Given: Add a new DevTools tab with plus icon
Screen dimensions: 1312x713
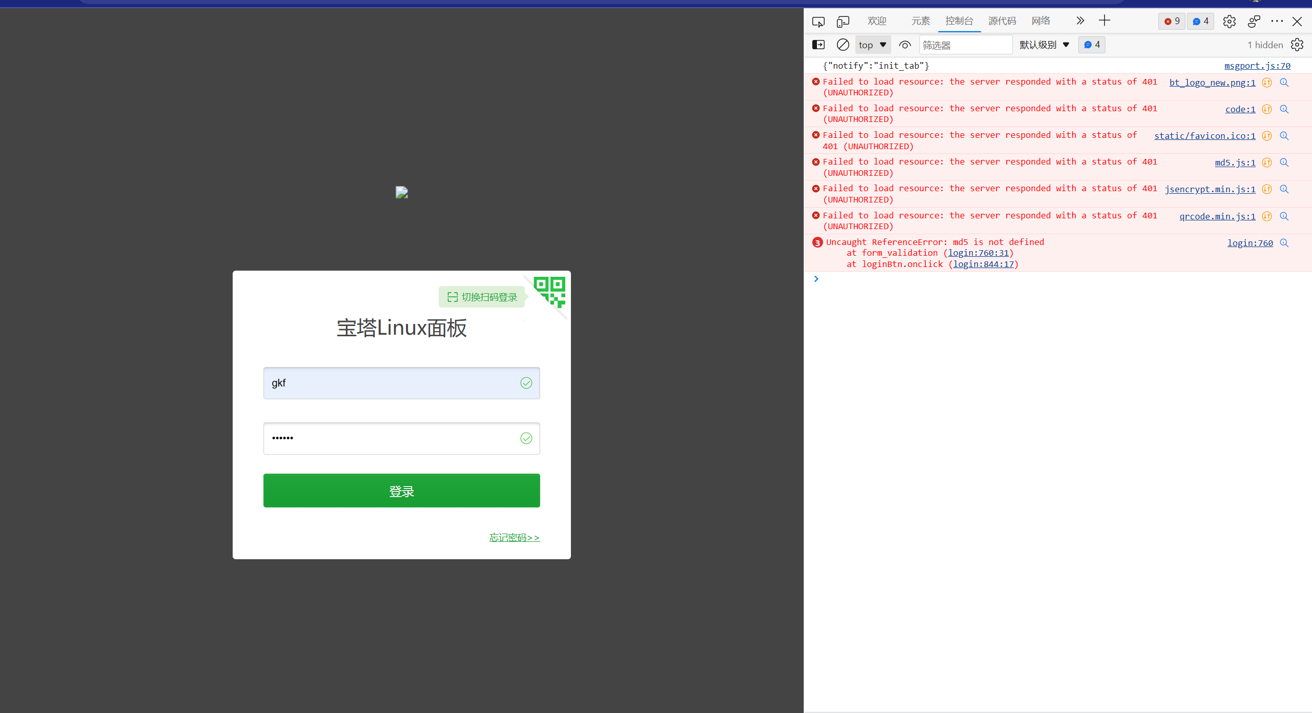Looking at the screenshot, I should [x=1104, y=21].
